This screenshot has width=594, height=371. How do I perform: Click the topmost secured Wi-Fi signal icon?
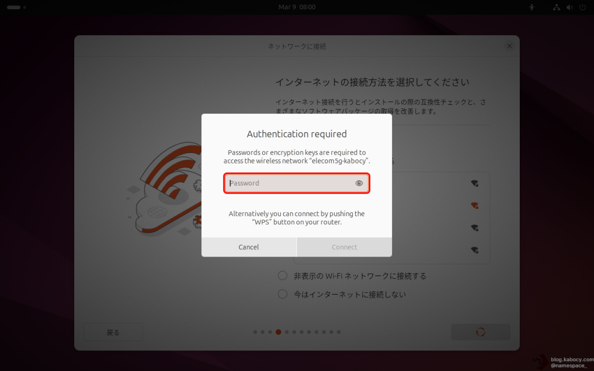coord(475,184)
